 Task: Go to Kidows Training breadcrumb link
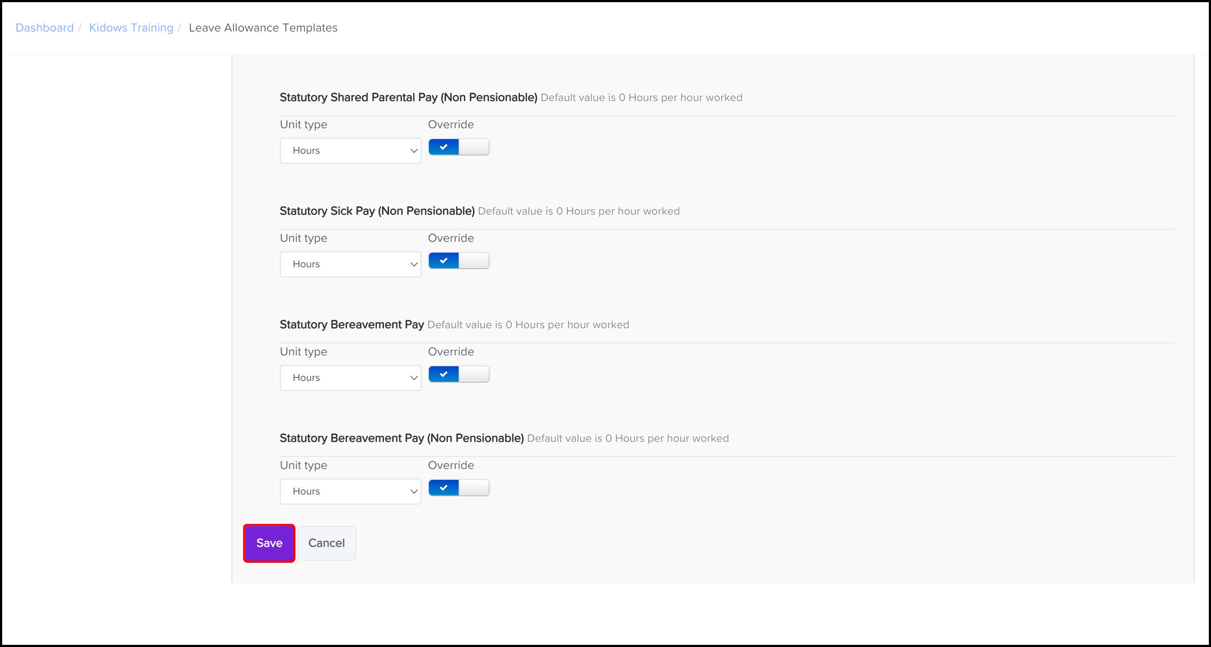point(131,28)
